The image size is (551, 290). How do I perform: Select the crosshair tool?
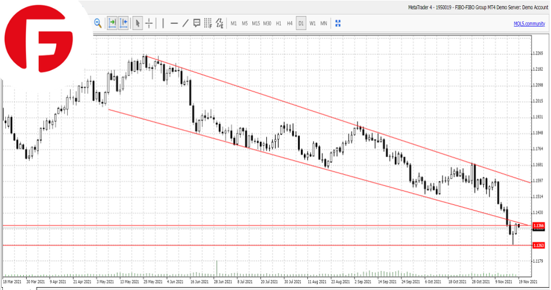[x=150, y=23]
